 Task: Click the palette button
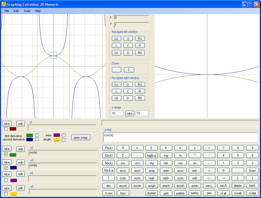tap(180, 193)
